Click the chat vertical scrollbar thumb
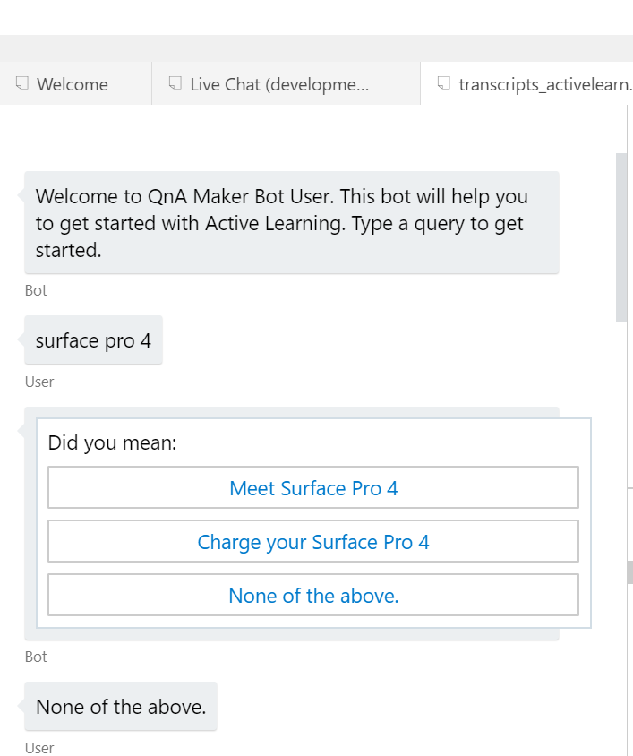 tap(621, 237)
